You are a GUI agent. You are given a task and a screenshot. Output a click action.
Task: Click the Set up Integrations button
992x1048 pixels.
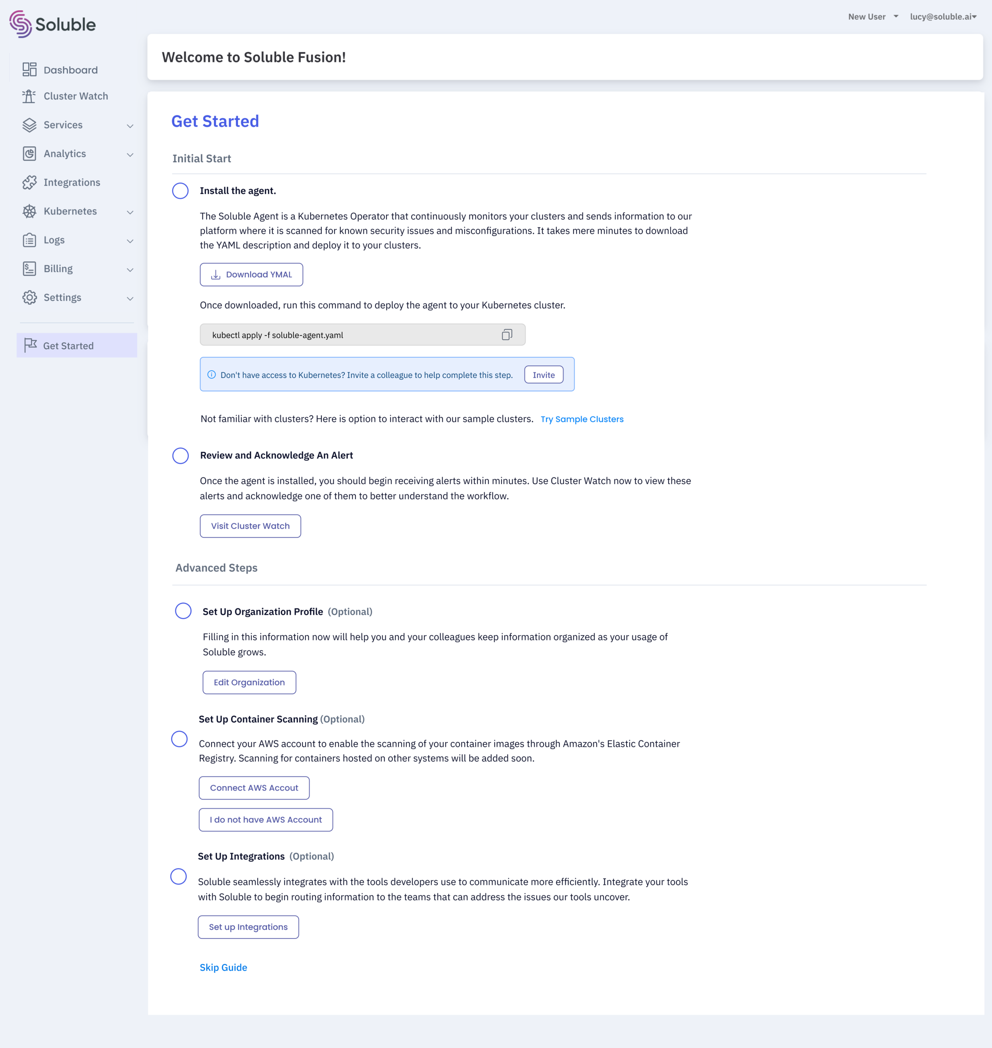coord(248,927)
